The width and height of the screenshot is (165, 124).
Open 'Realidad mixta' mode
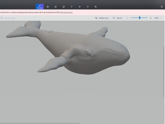click(x=102, y=18)
